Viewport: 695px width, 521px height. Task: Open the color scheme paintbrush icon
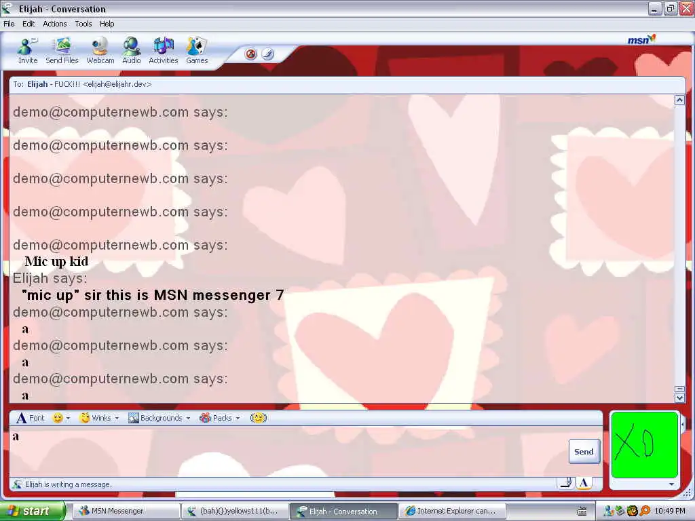pyautogui.click(x=267, y=54)
